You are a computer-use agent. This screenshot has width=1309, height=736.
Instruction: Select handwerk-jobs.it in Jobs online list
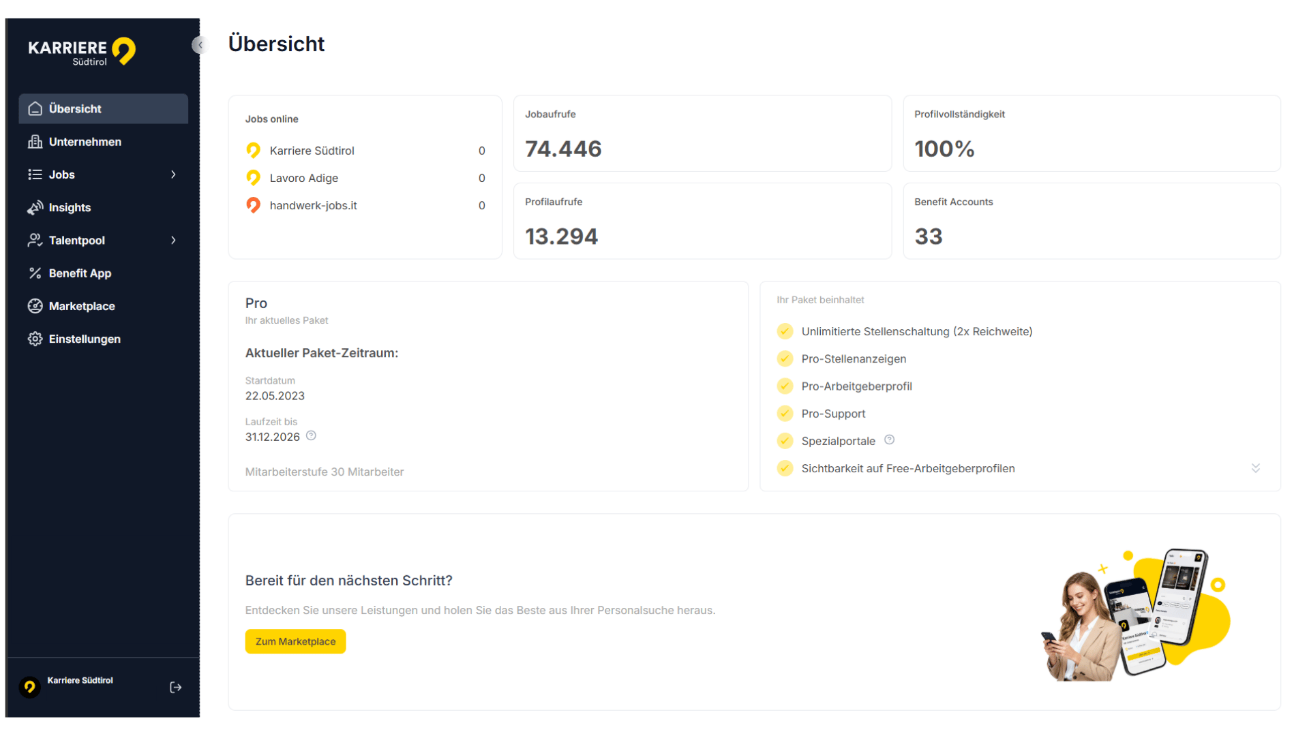[x=365, y=205]
